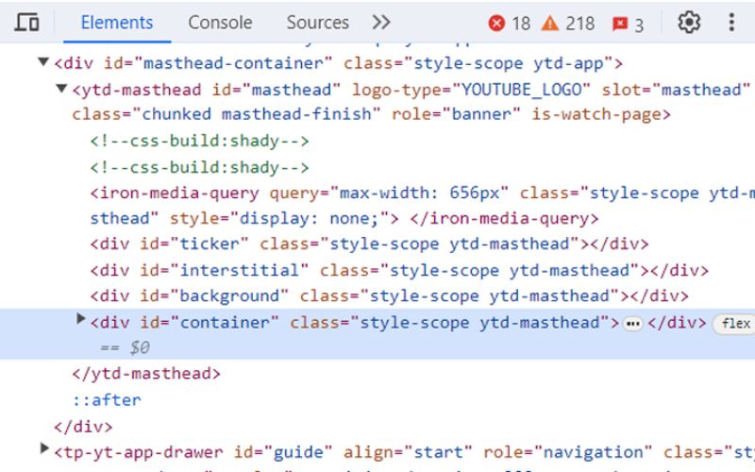Select the div id interstitial line
This screenshot has height=472, width=755.
399,270
